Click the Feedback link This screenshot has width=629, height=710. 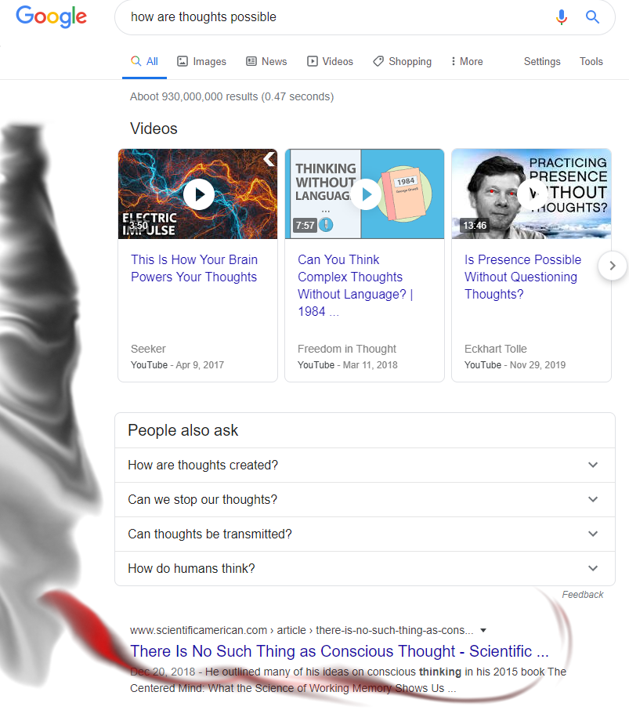tap(582, 595)
